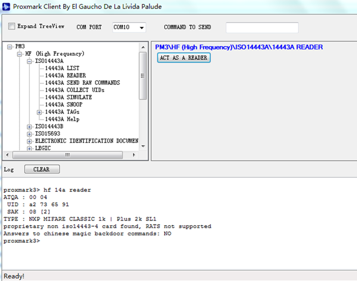Open the COM PORT dropdown

(x=141, y=28)
